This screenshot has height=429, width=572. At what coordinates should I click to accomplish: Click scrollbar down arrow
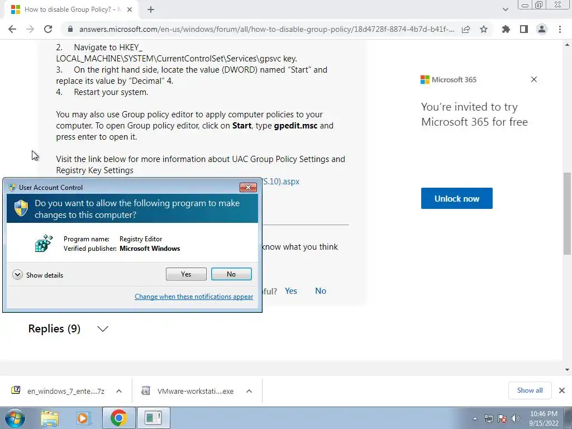coord(567,370)
